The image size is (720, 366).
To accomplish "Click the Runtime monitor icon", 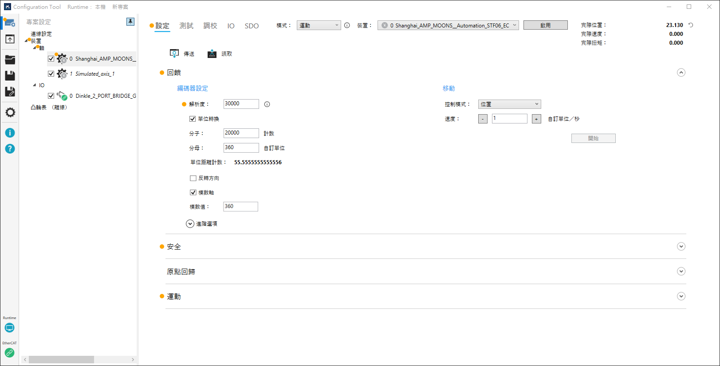I will coord(9,327).
